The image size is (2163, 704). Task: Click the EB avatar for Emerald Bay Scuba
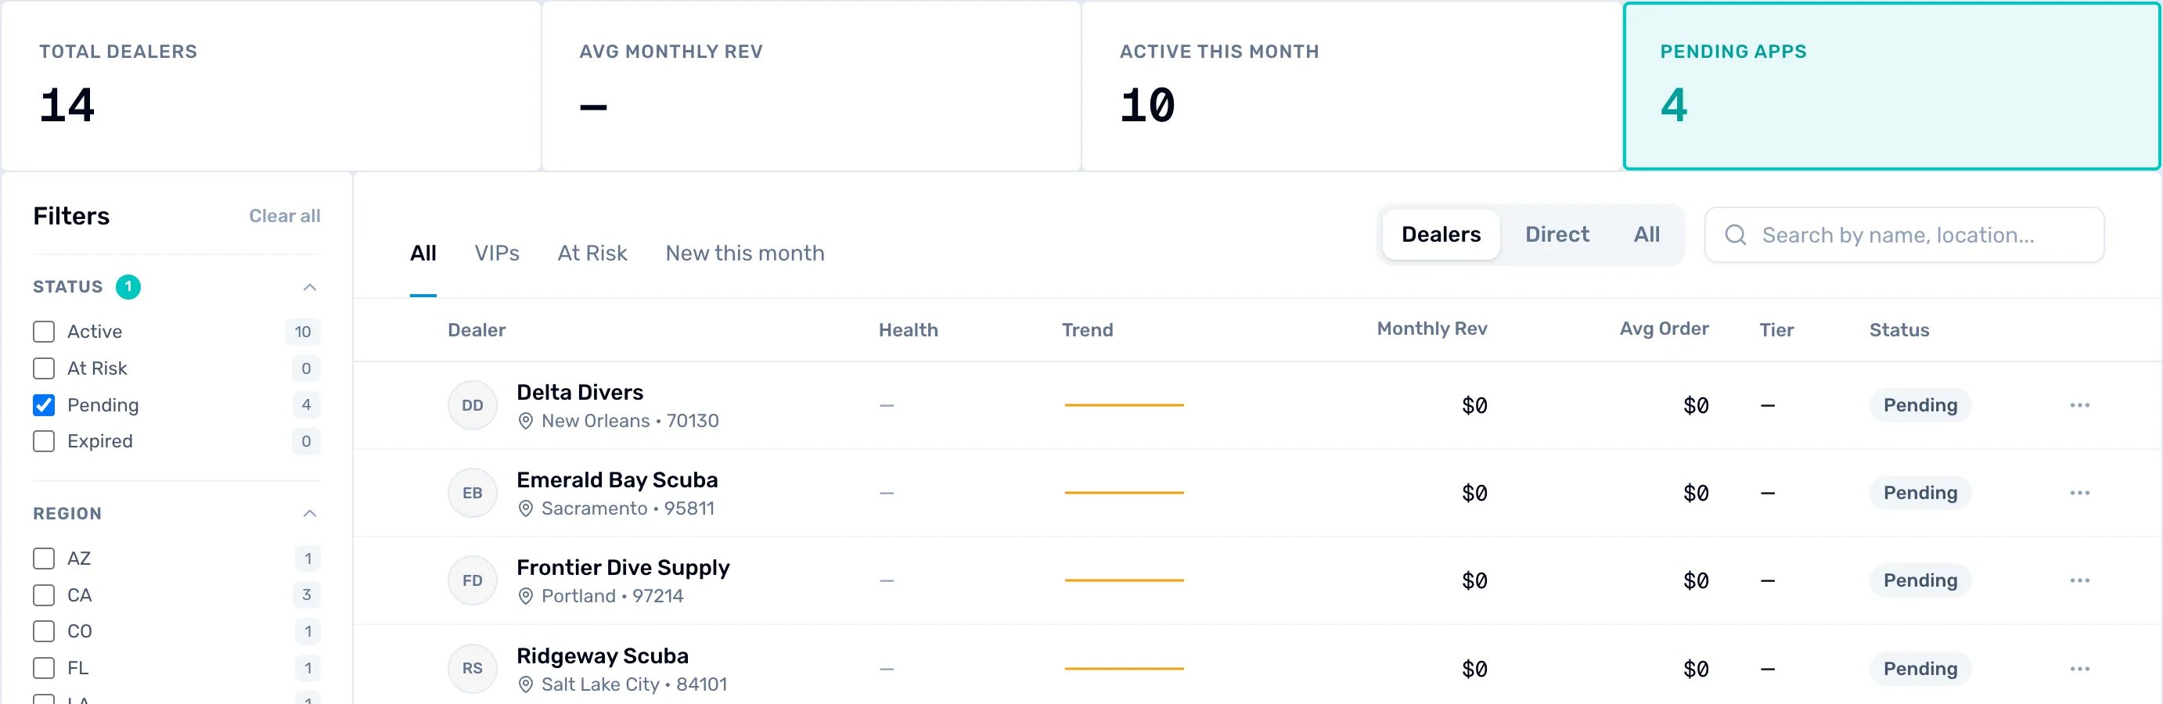[472, 493]
